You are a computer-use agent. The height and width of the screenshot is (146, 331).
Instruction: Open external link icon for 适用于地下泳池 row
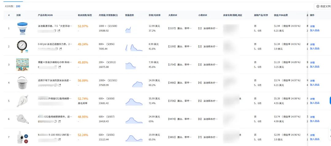click(x=60, y=85)
